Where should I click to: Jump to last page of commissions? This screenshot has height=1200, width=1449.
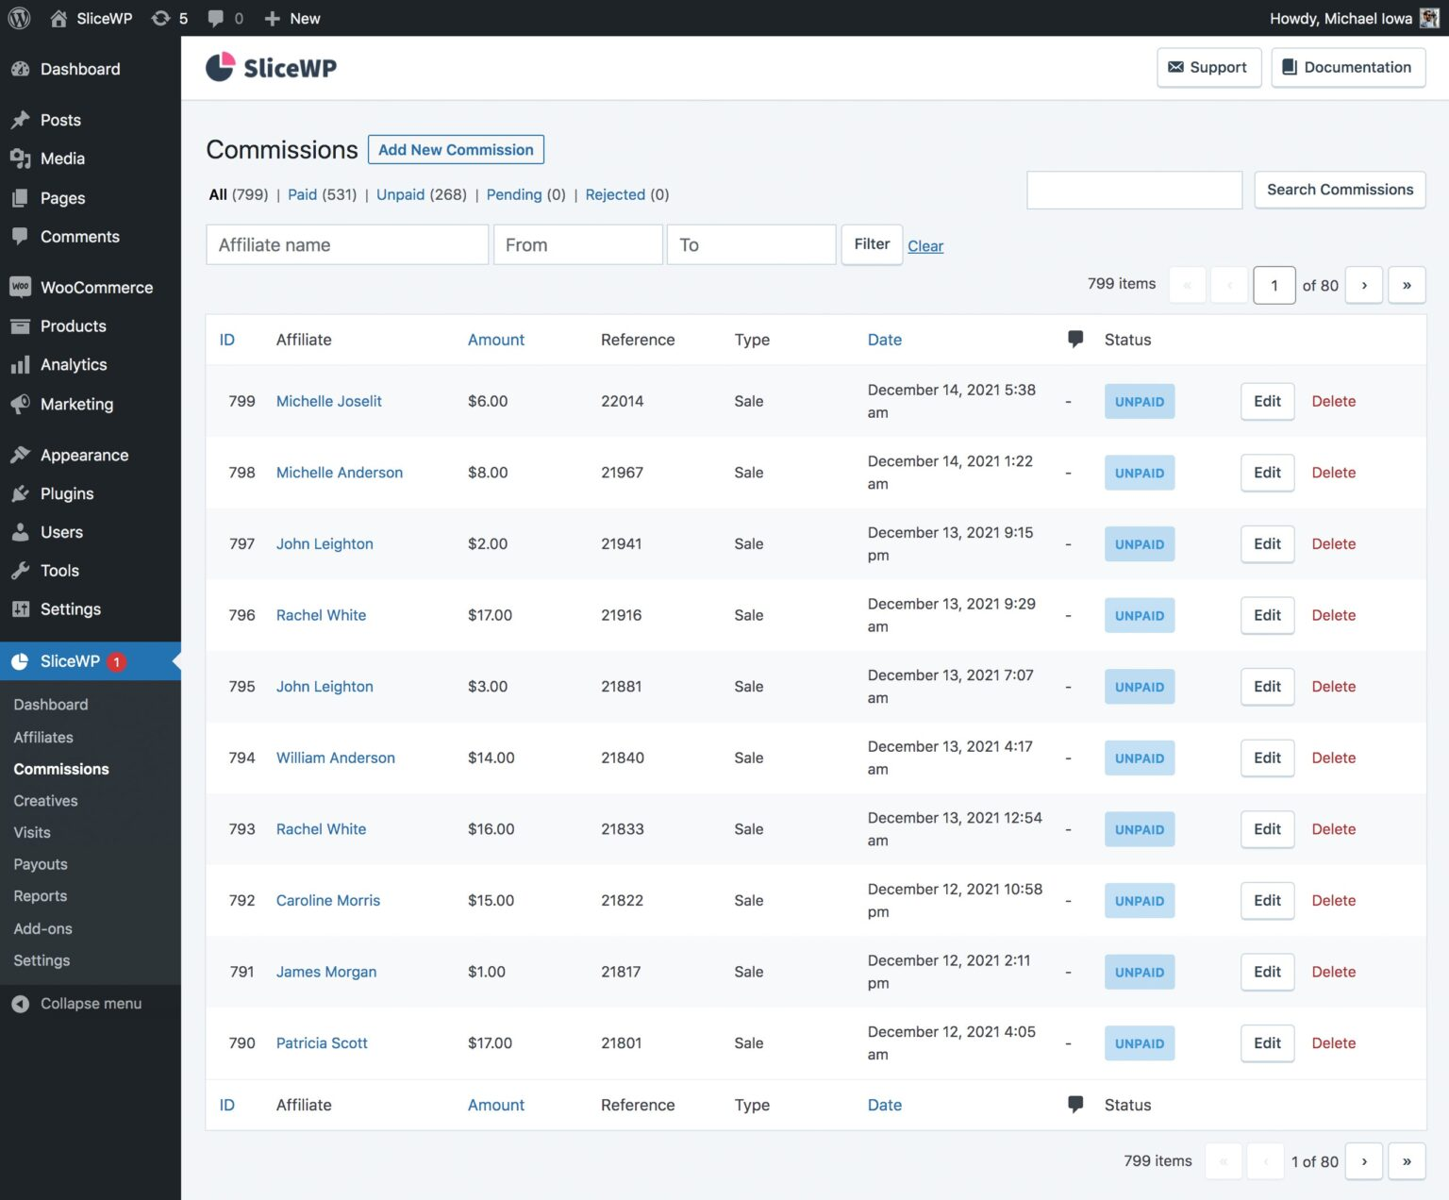click(1407, 285)
